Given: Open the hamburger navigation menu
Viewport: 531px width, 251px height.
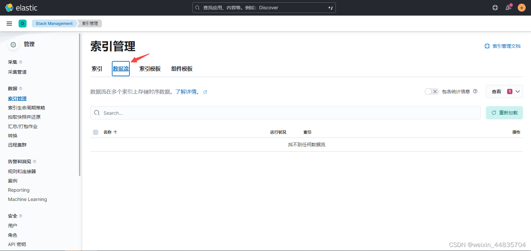Looking at the screenshot, I should (x=9, y=24).
